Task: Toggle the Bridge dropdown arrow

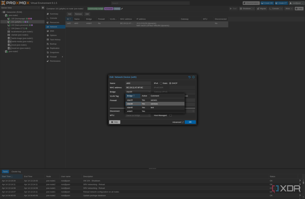Action: [149, 92]
